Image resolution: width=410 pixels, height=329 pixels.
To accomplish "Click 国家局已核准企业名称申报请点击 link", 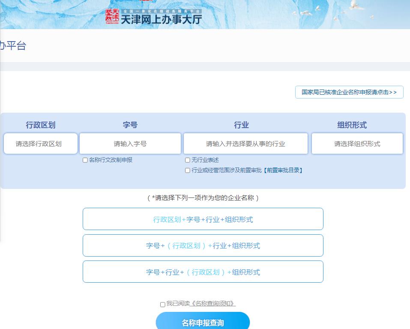I will coord(348,92).
